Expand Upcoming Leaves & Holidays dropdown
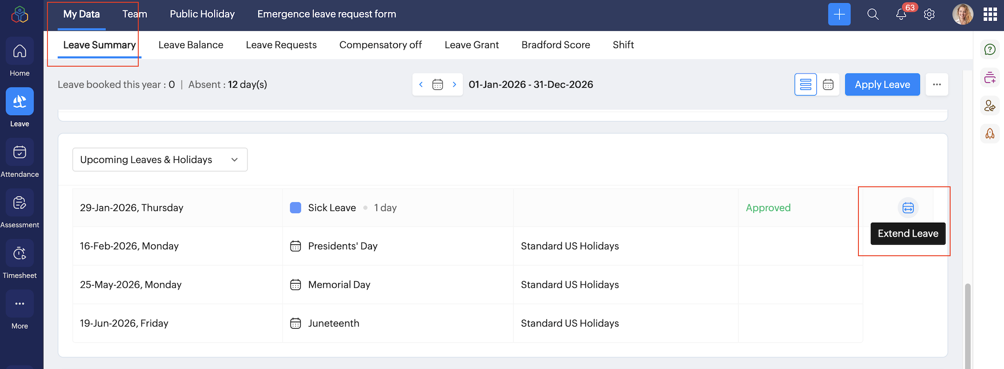The height and width of the screenshot is (369, 1004). coord(160,159)
